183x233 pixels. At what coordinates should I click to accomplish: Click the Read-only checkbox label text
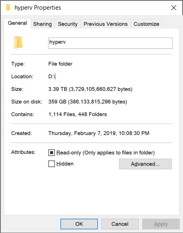click(x=105, y=153)
